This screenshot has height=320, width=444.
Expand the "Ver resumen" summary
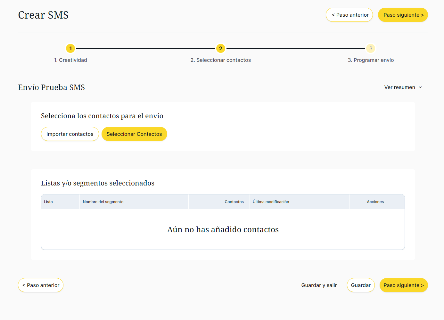pos(399,87)
